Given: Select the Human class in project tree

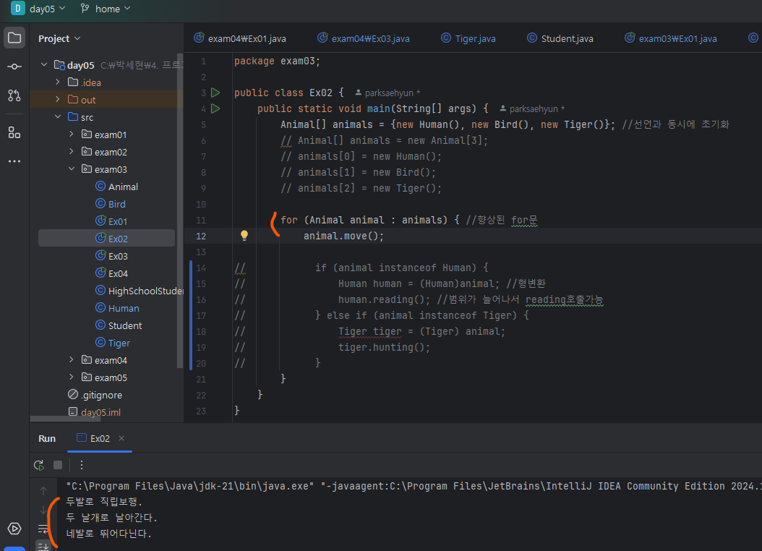Looking at the screenshot, I should pos(124,308).
